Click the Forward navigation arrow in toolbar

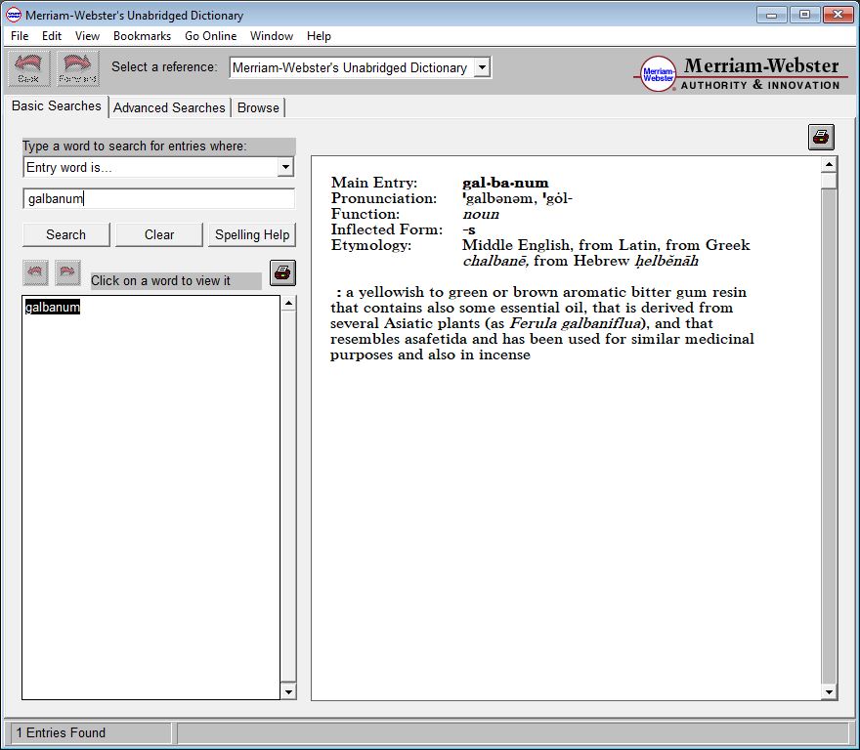coord(78,68)
